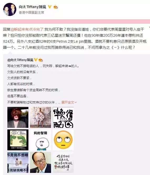Click the membership badge icon next to top username

(x=56, y=7)
